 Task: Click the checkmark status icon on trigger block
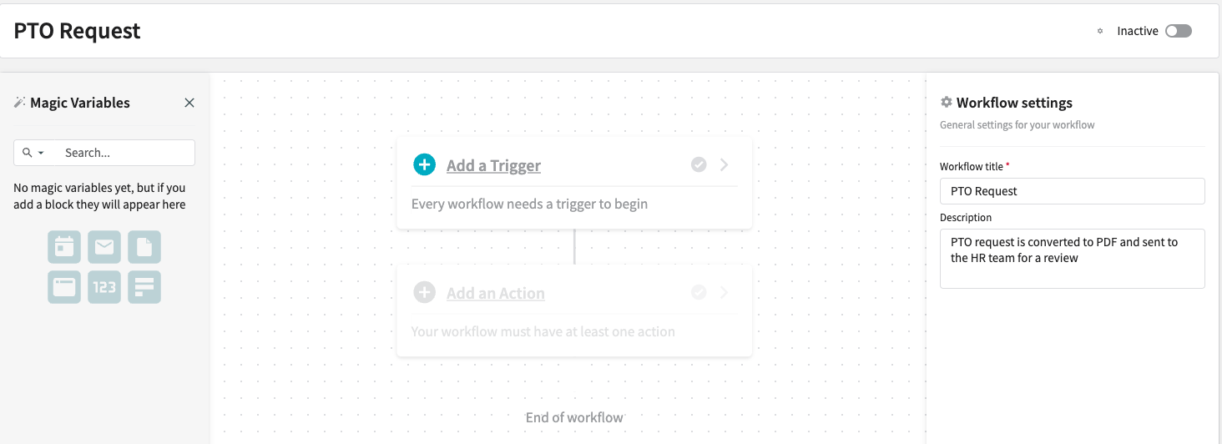[x=699, y=164]
